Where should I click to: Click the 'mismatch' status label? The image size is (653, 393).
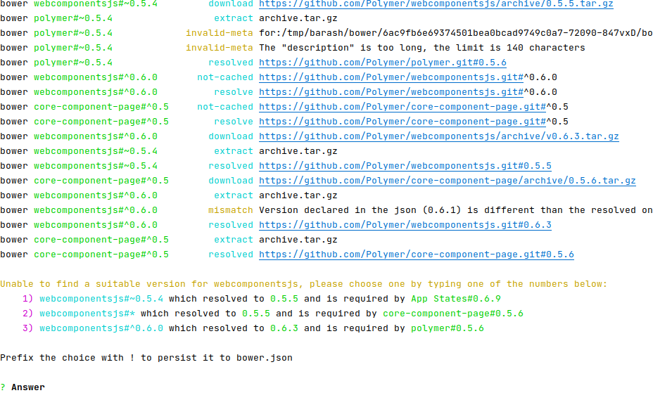(x=231, y=210)
